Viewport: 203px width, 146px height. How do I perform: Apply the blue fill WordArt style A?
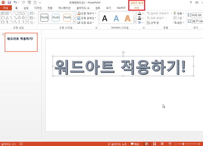point(116,18)
